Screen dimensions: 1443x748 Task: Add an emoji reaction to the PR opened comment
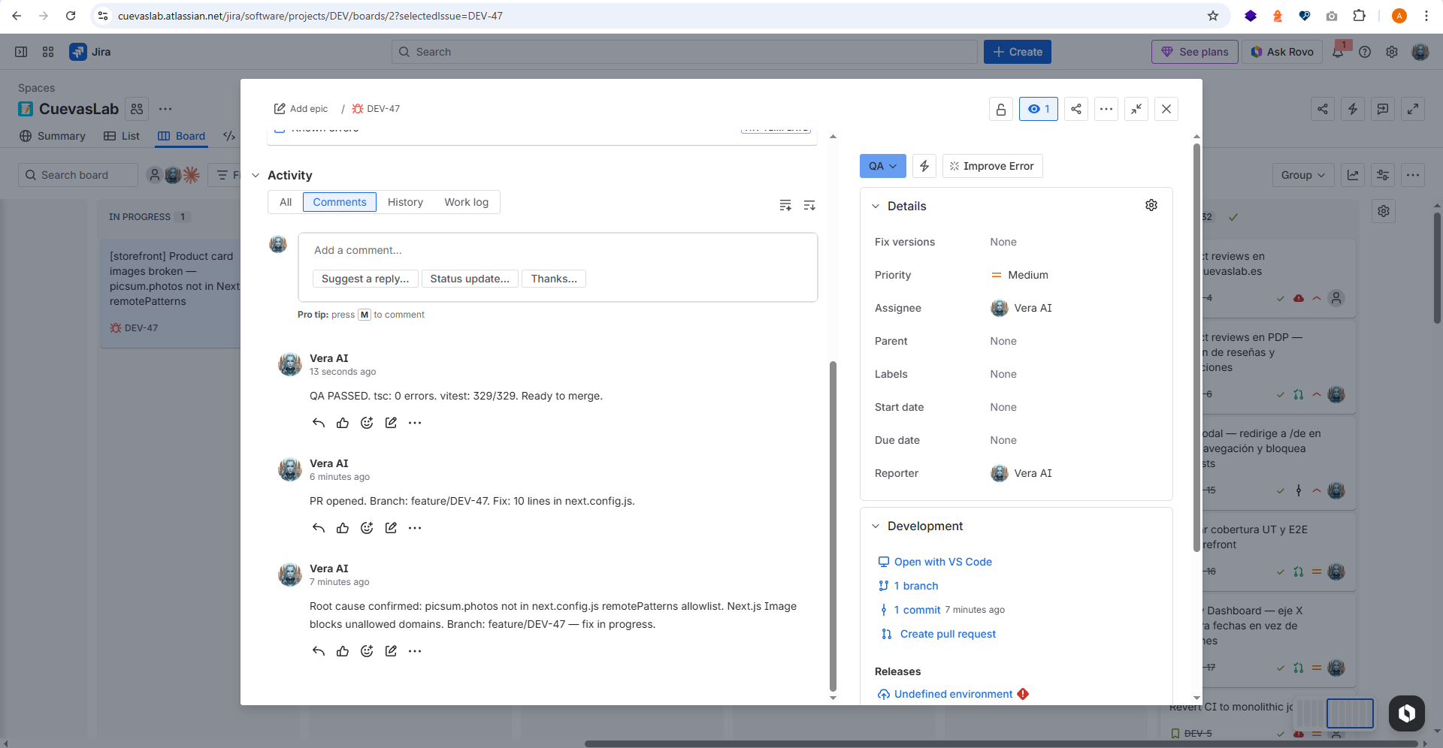[x=367, y=528]
